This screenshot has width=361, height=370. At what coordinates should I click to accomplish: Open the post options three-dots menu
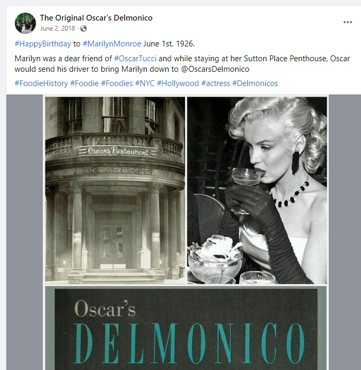pos(348,22)
